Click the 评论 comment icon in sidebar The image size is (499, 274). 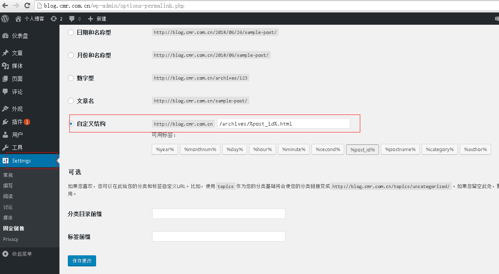point(5,92)
